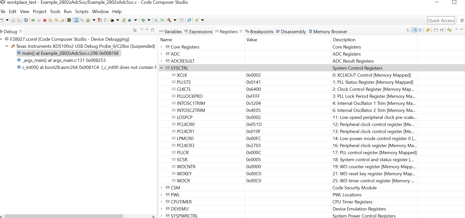Click the New icon in main toolbar

pyautogui.click(x=2, y=20)
